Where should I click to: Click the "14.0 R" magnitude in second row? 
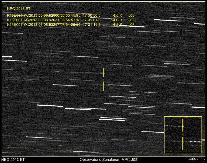coord(117,20)
